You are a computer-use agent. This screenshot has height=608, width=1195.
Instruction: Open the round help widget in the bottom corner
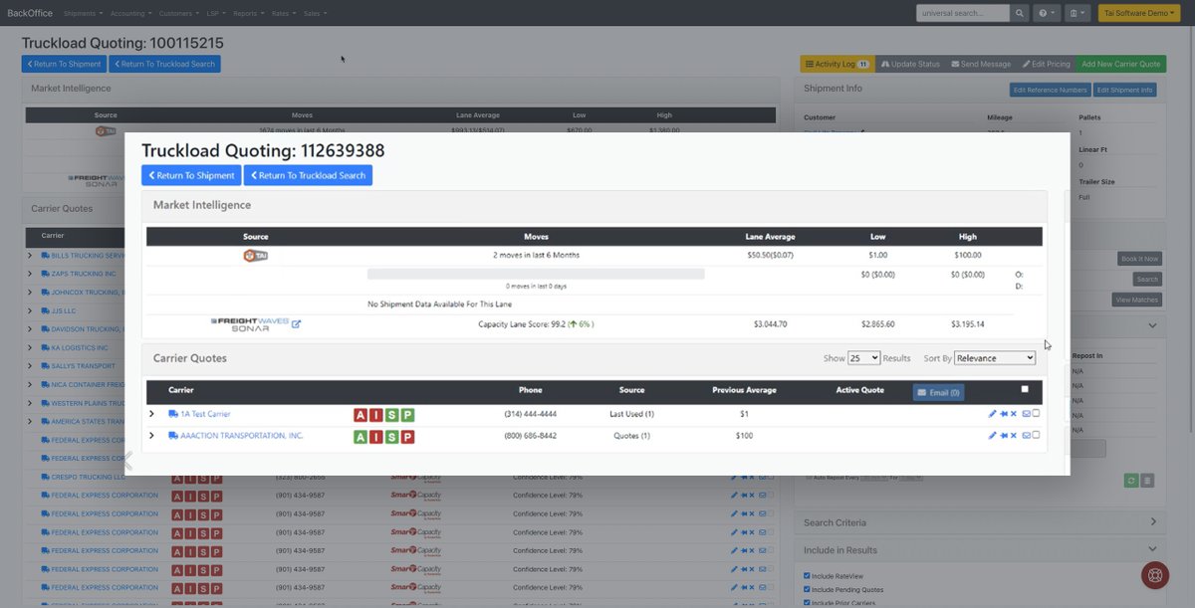[1155, 575]
